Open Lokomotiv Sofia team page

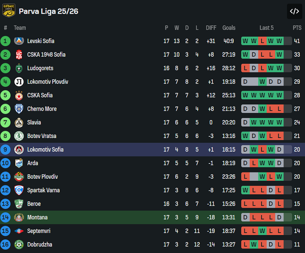[45, 149]
